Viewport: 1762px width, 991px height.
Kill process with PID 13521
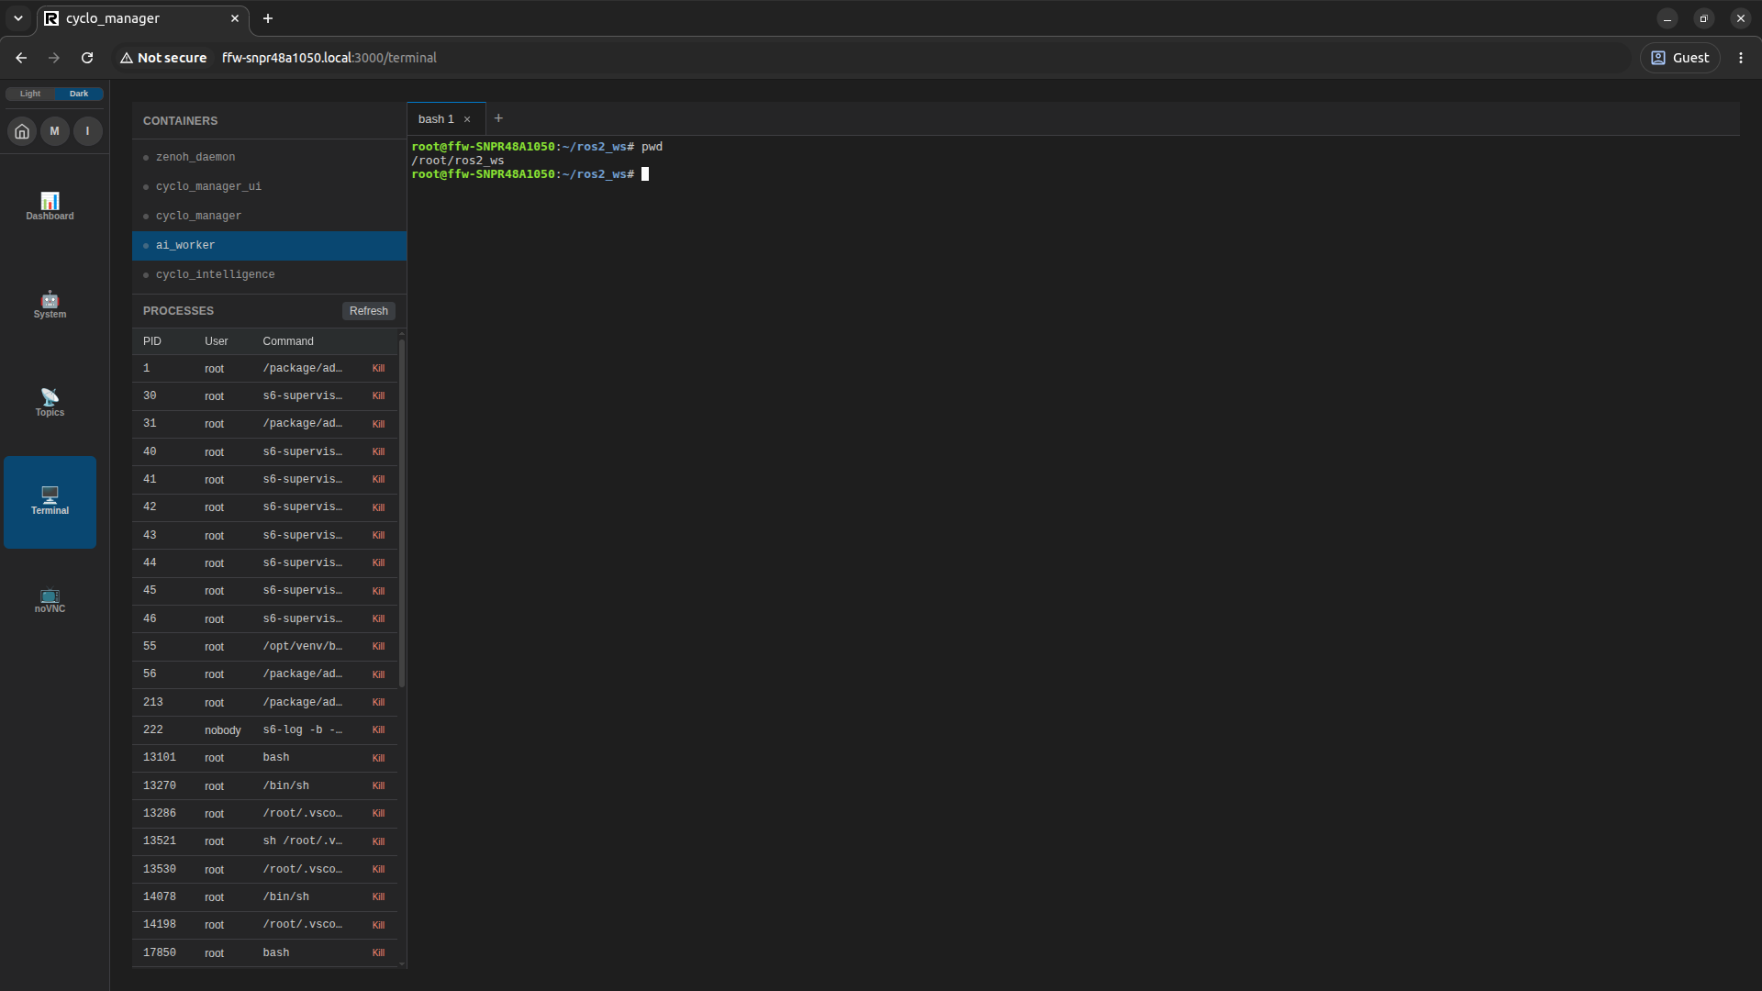[378, 841]
